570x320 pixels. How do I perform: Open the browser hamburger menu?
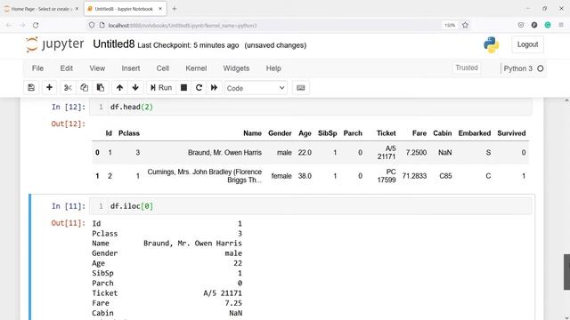coord(561,25)
